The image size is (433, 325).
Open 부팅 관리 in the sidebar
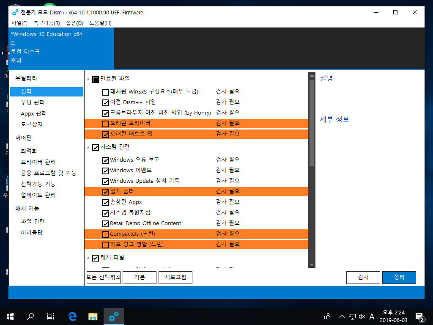tap(33, 102)
